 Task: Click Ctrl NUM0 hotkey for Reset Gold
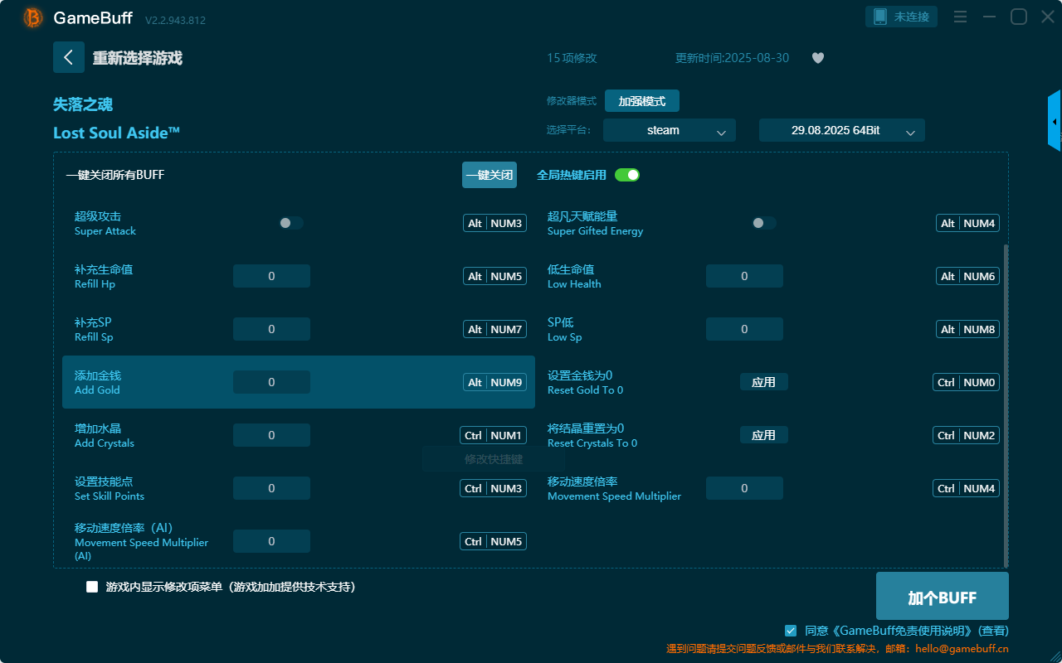pyautogui.click(x=966, y=382)
